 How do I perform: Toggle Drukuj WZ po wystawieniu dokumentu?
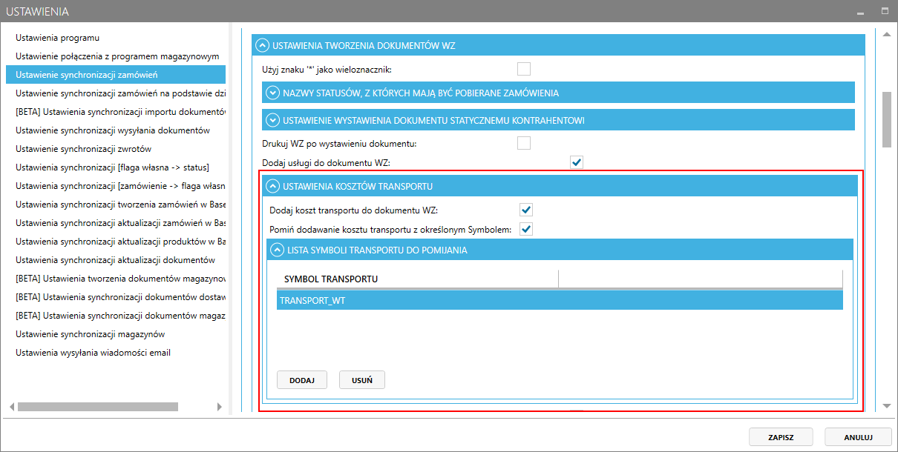524,143
